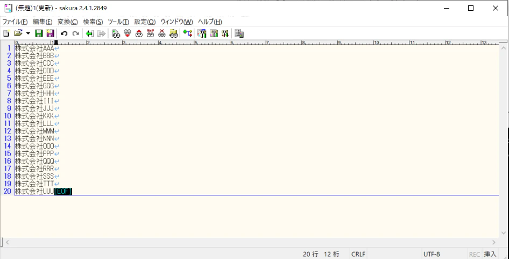Place cursor in line 株式会社DDD

[34, 71]
